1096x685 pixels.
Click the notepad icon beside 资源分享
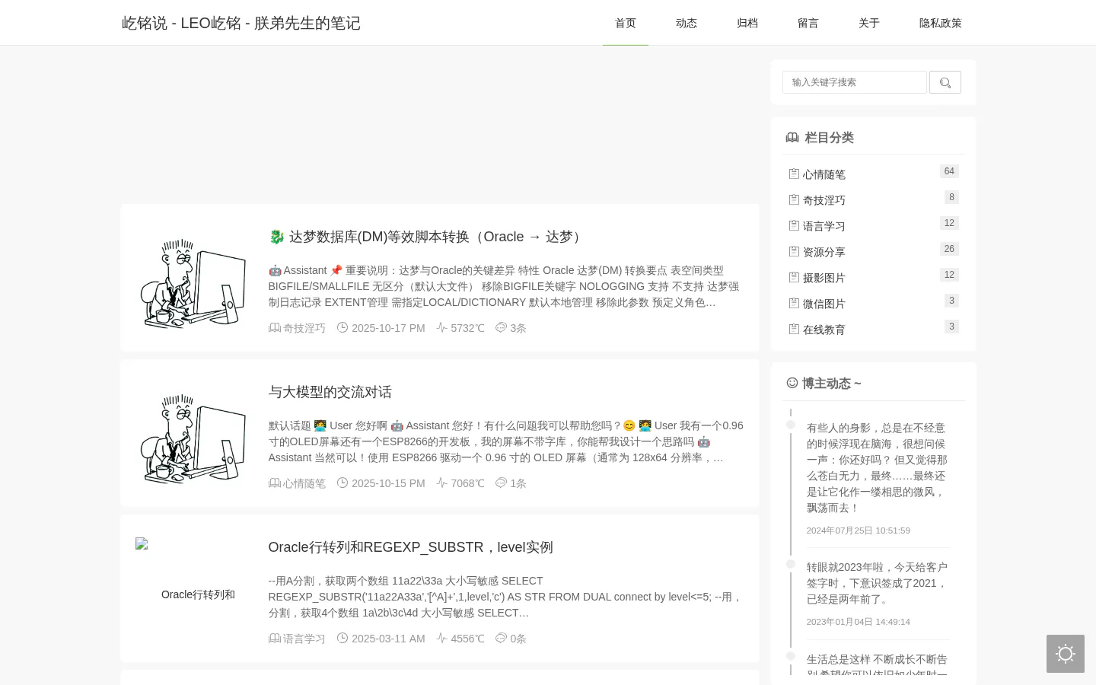[794, 251]
